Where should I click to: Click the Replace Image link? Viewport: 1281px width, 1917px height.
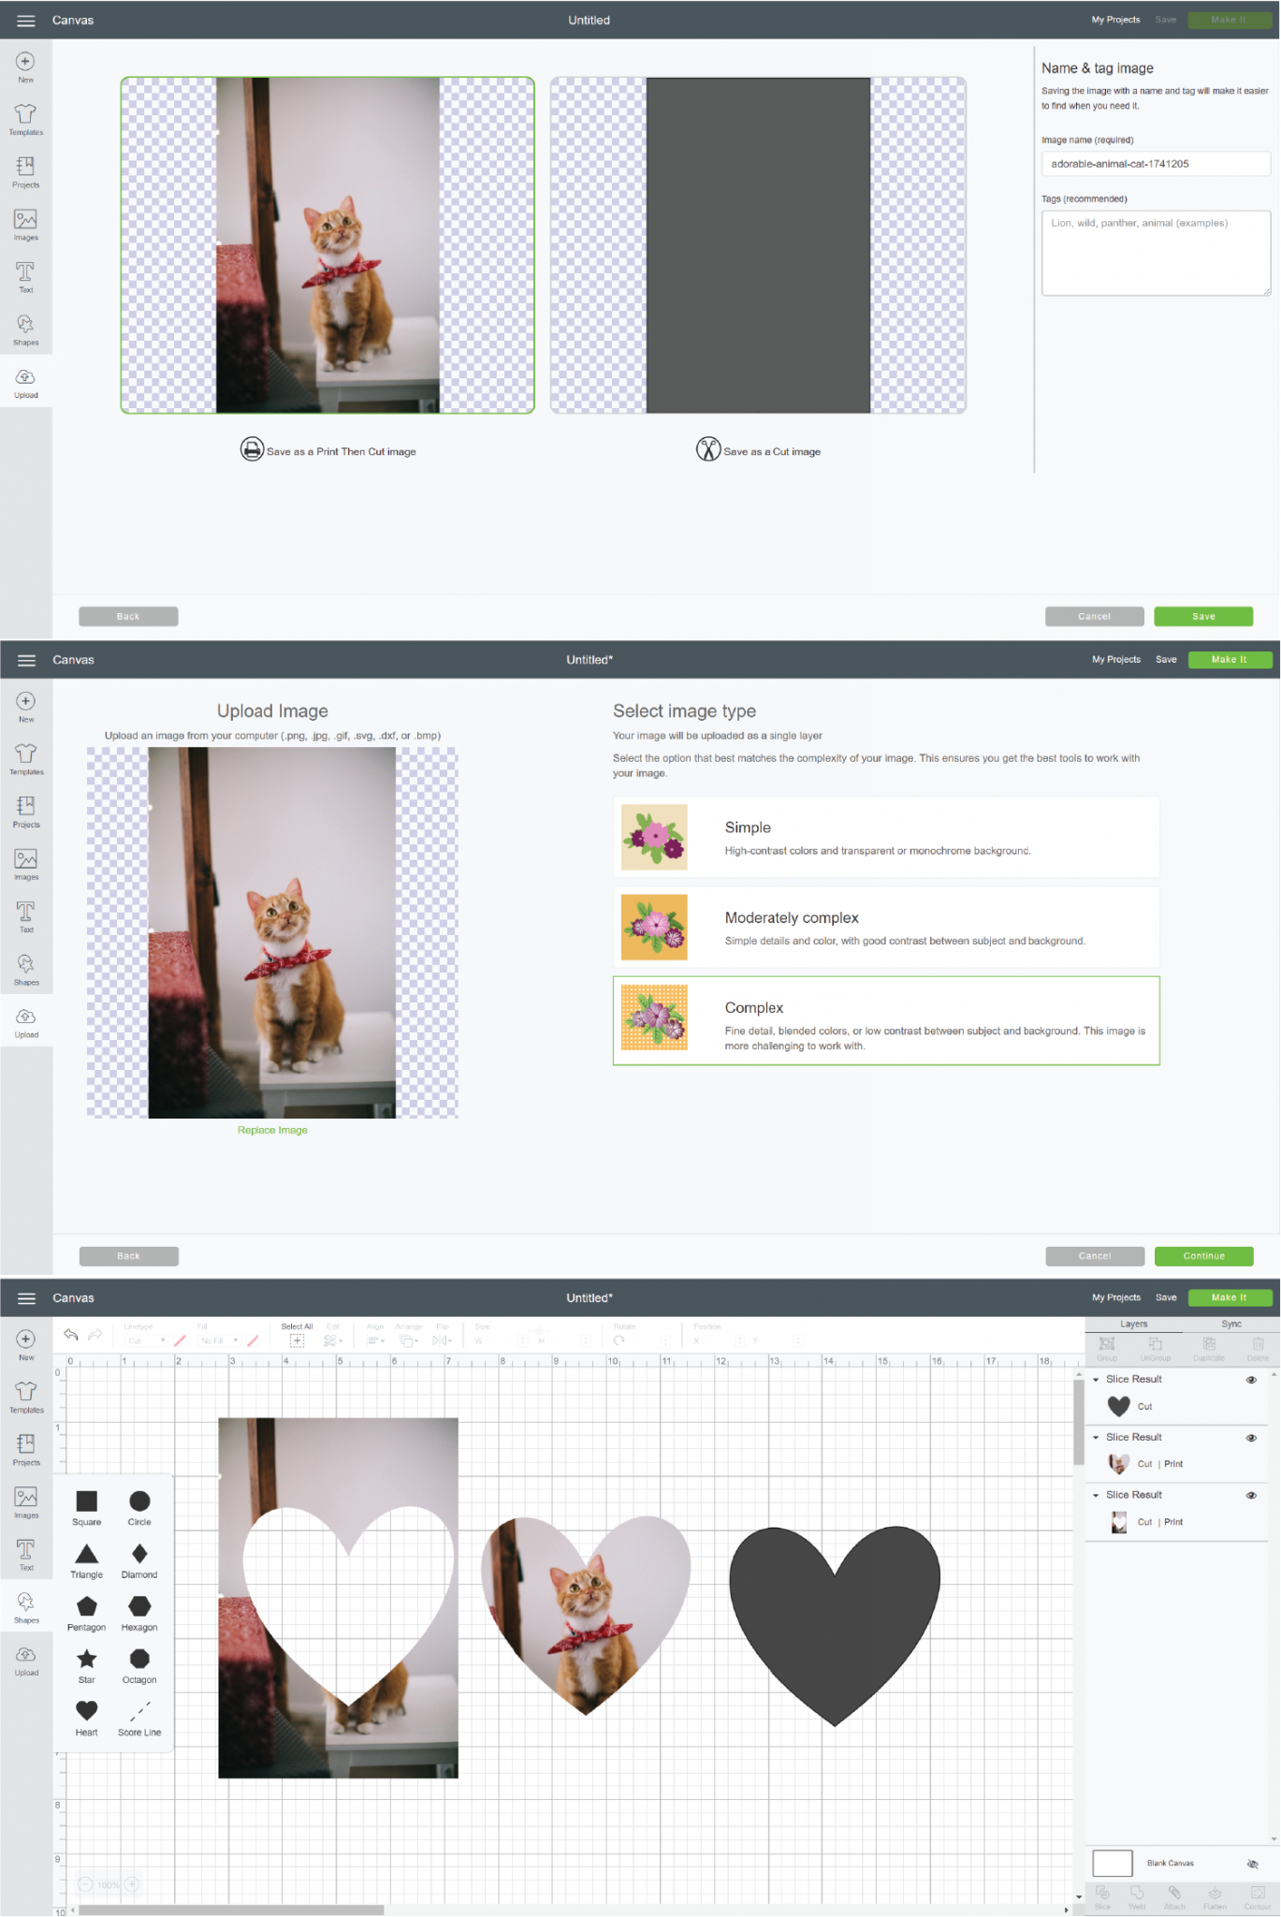click(272, 1130)
